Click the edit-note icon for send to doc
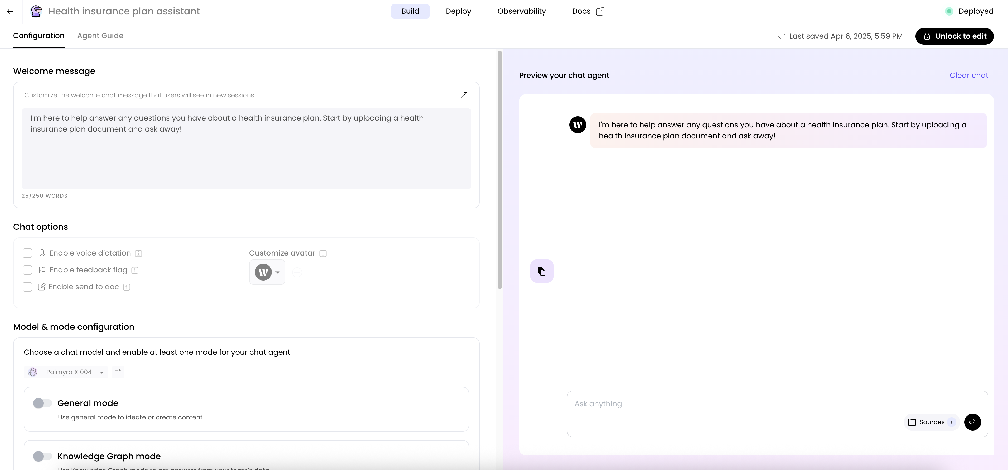The image size is (1008, 470). click(41, 287)
